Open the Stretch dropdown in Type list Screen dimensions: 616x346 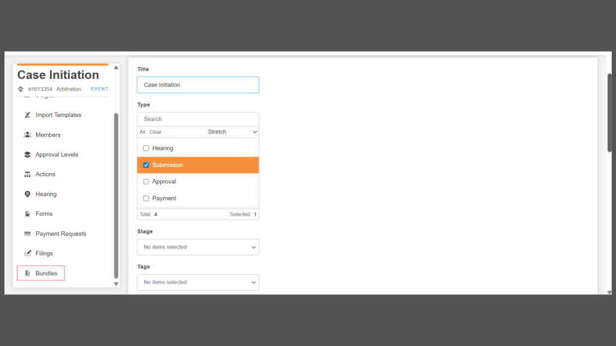pyautogui.click(x=232, y=132)
